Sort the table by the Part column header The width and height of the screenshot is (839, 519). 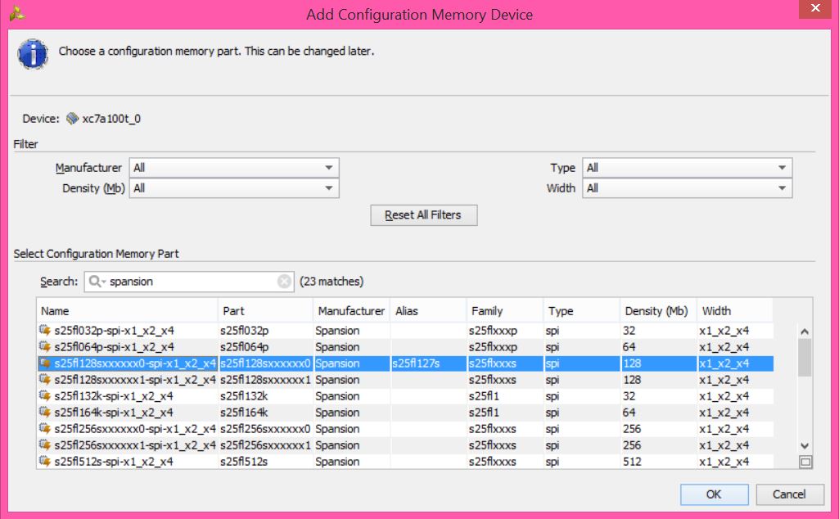coord(265,311)
